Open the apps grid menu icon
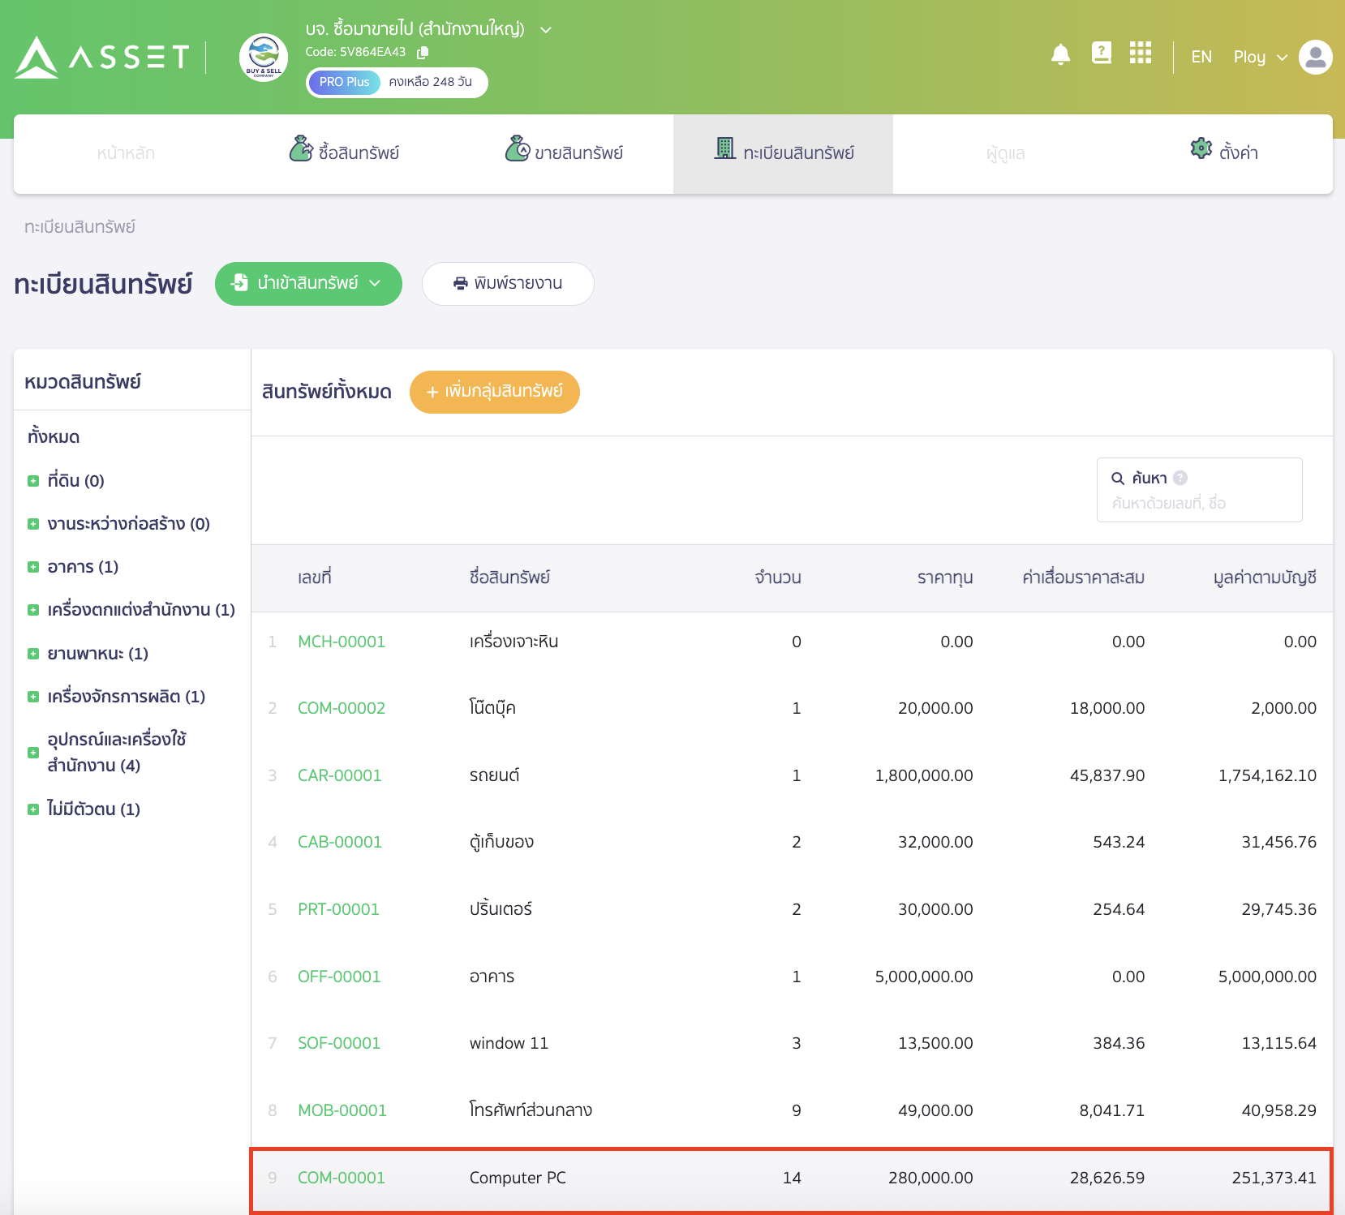1345x1215 pixels. pyautogui.click(x=1140, y=54)
